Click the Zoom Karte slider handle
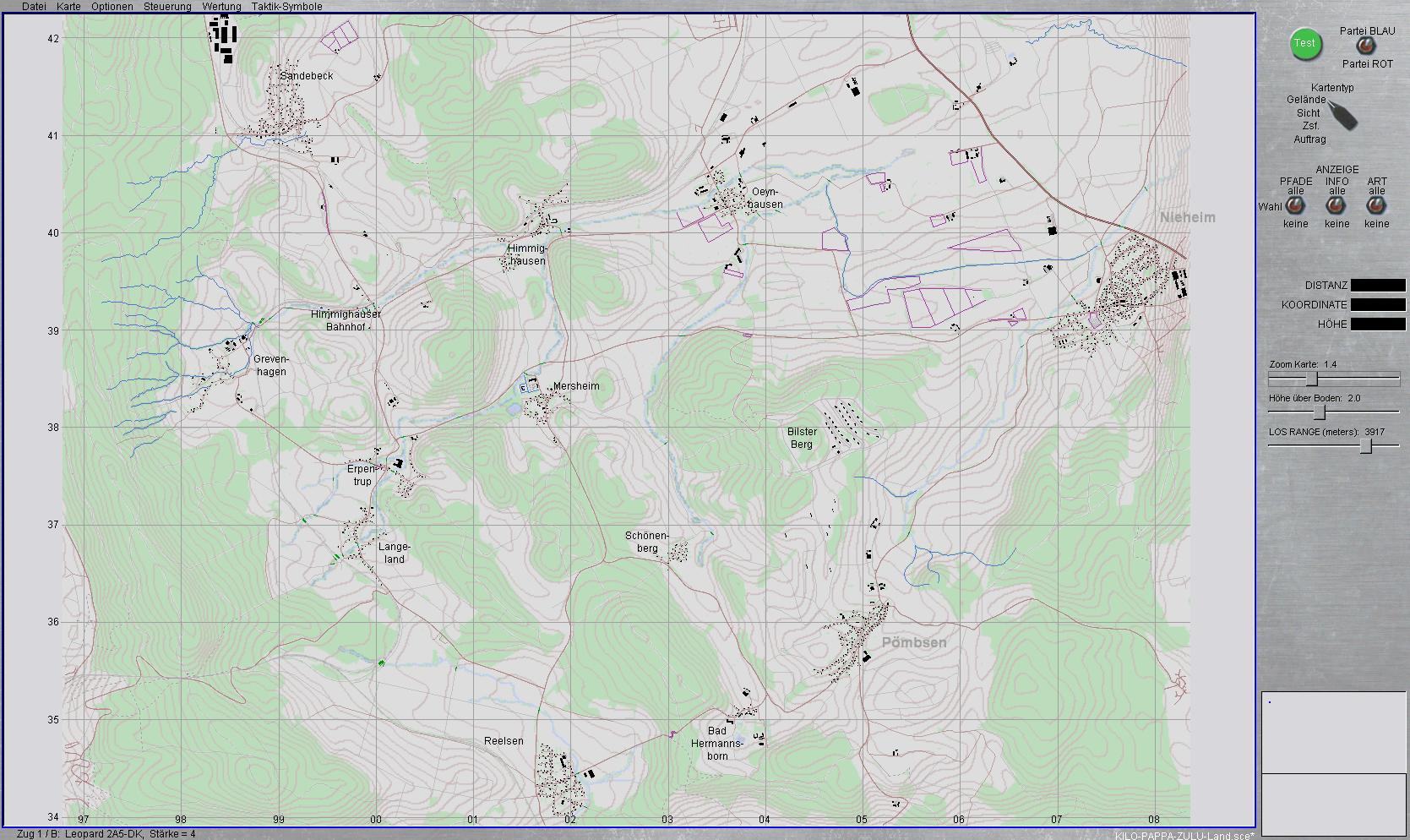1410x840 pixels. tap(1312, 379)
